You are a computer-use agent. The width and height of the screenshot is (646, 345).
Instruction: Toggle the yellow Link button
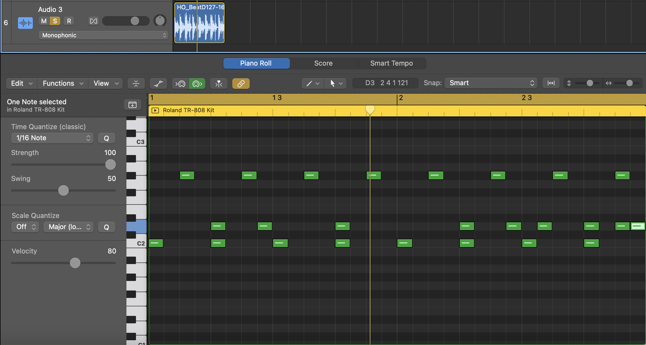241,83
